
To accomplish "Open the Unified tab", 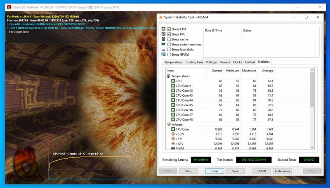I will [250, 62].
